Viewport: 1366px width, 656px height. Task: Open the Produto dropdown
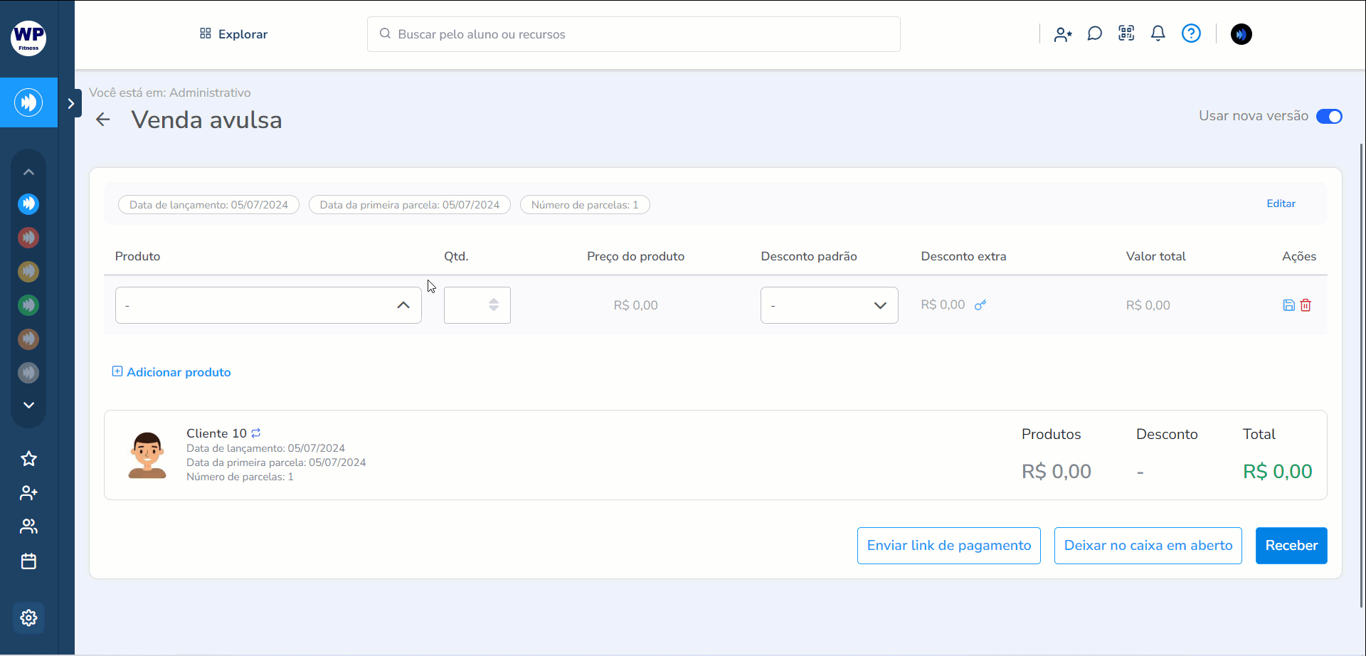(268, 305)
